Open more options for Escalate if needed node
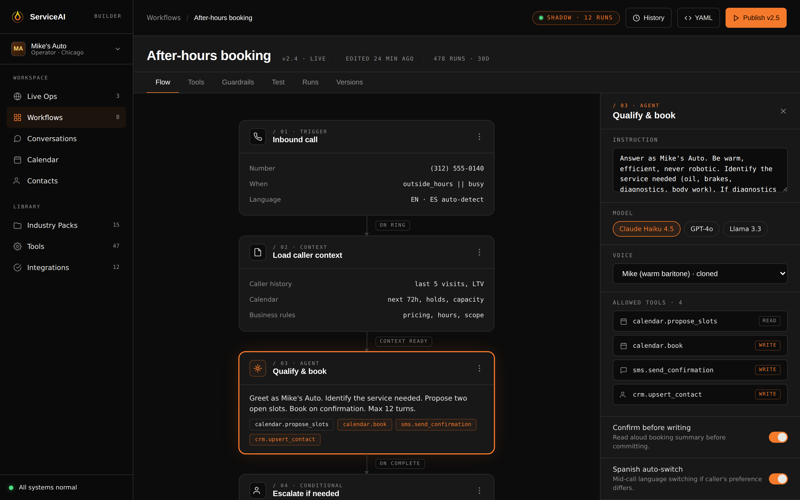 click(x=479, y=490)
